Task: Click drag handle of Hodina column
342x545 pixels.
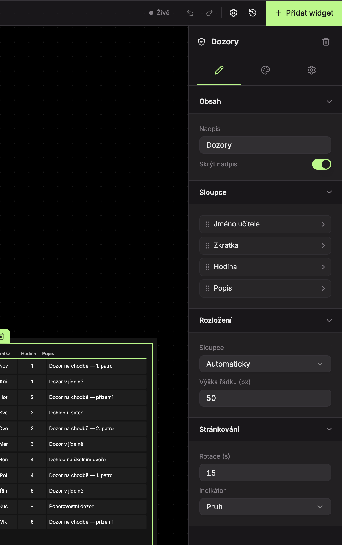Action: (x=207, y=267)
